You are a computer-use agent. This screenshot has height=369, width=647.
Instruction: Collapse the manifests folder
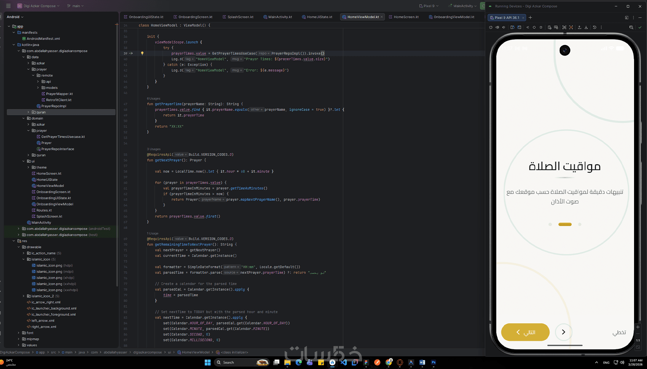[14, 32]
